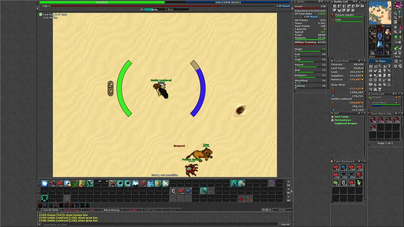Switch to the Server Log chat tab

(71, 210)
